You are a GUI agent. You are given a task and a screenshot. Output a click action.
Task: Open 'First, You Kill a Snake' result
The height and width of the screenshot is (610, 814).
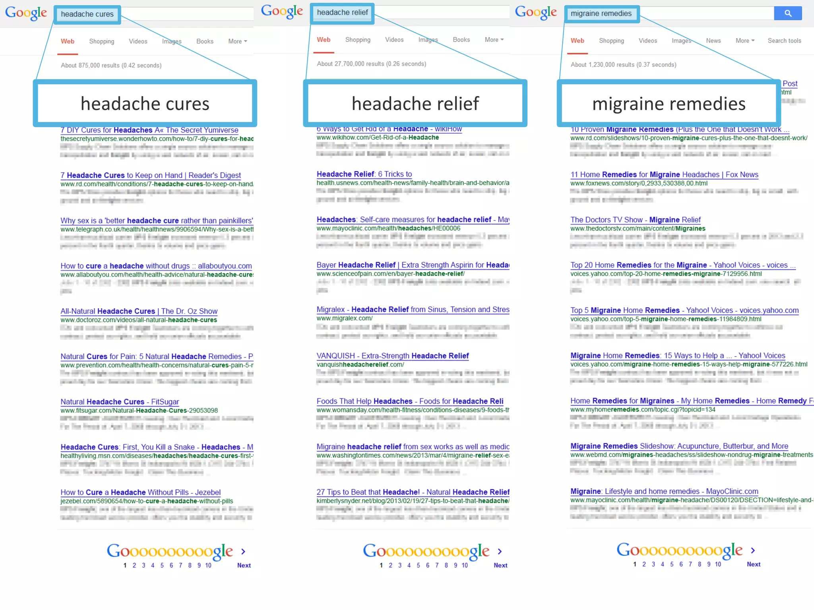[157, 447]
